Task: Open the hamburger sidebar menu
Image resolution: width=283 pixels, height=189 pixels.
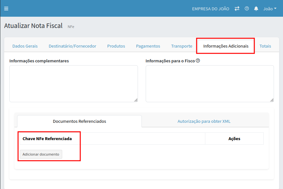Action: coord(6,9)
